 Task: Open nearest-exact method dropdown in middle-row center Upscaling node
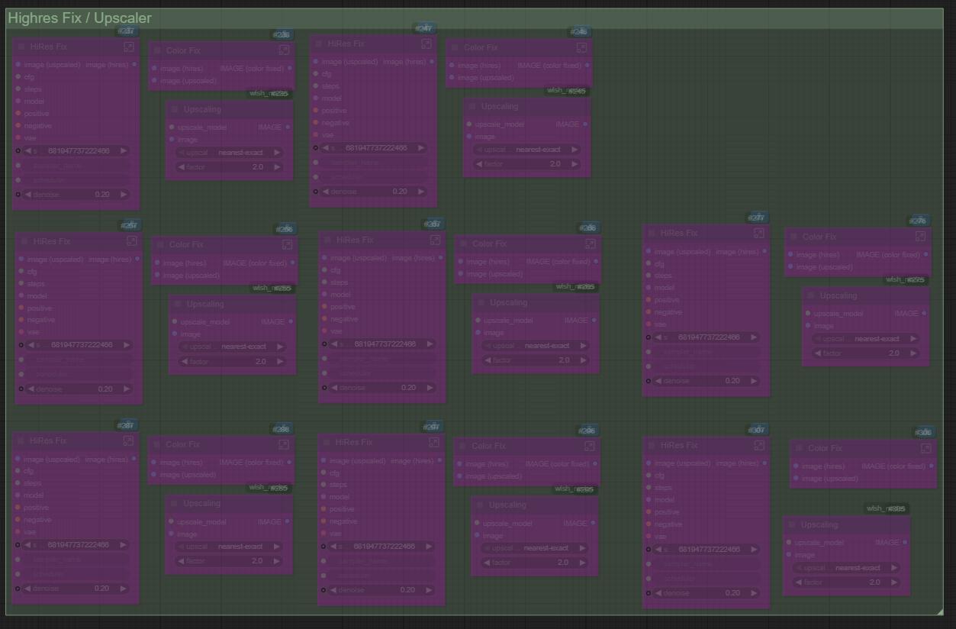point(536,346)
